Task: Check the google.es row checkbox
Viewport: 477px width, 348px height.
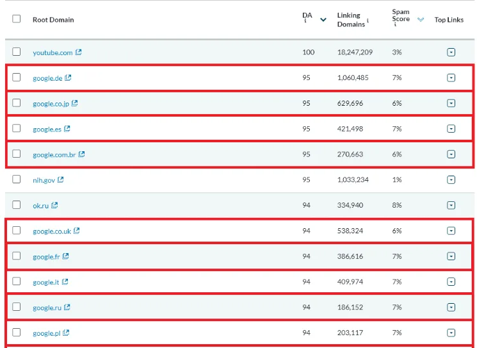Action: coord(17,128)
